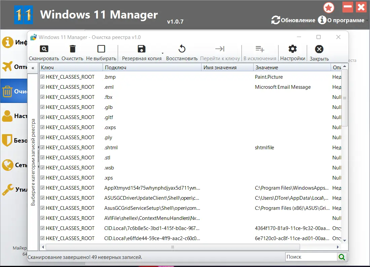The width and height of the screenshot is (370, 267).
Task: Click the Обновление link in header
Action: click(298, 20)
